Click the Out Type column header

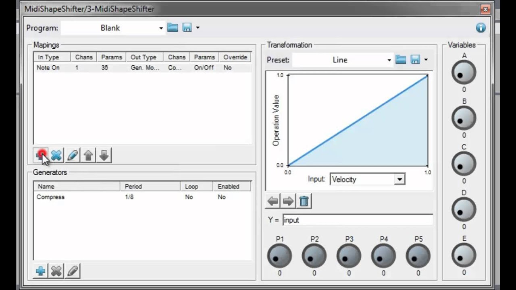click(x=145, y=57)
